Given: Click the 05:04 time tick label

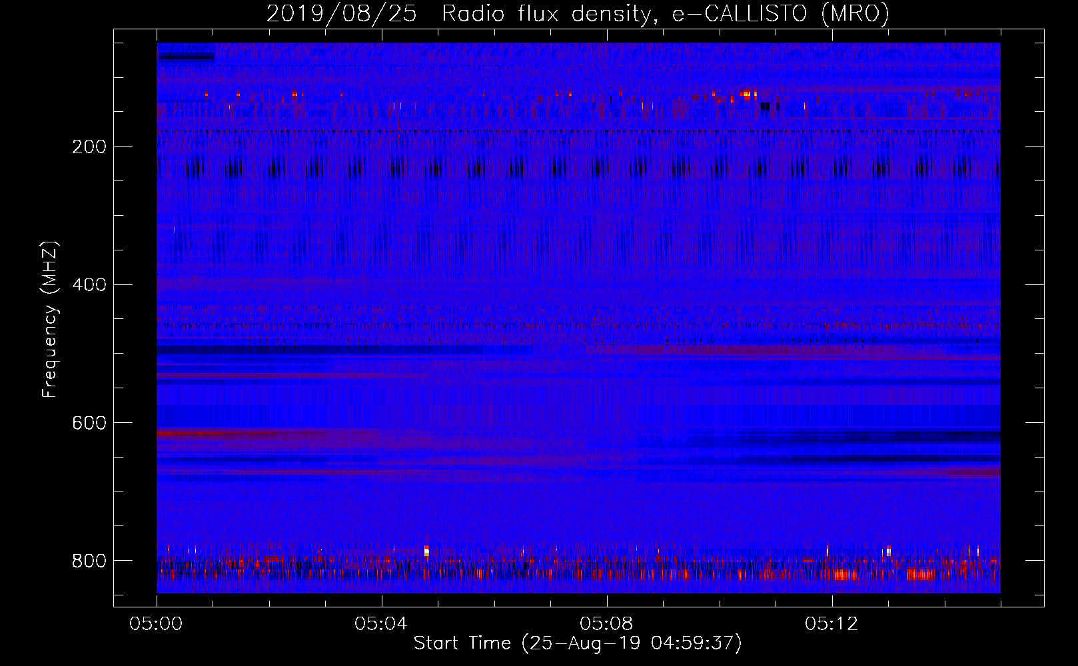Looking at the screenshot, I should pyautogui.click(x=381, y=624).
